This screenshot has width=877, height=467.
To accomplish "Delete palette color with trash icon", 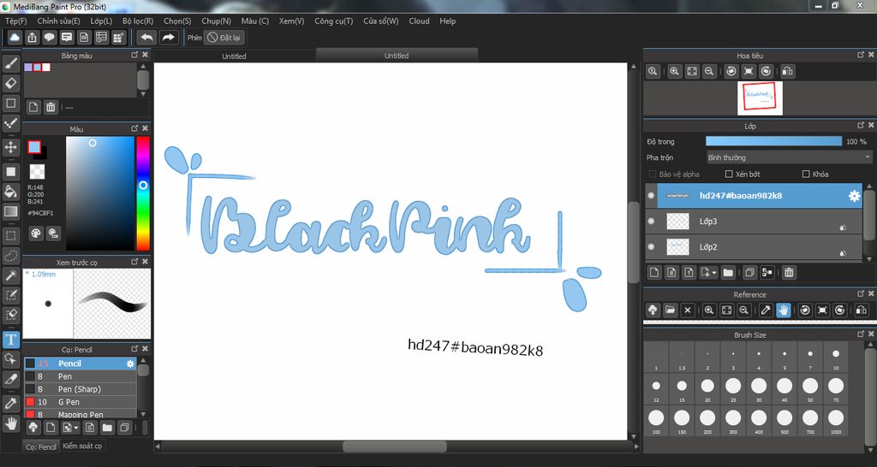I will click(x=51, y=107).
